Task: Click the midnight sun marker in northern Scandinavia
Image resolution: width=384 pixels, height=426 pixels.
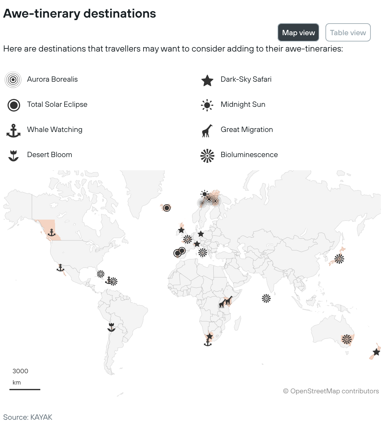Action: [204, 194]
